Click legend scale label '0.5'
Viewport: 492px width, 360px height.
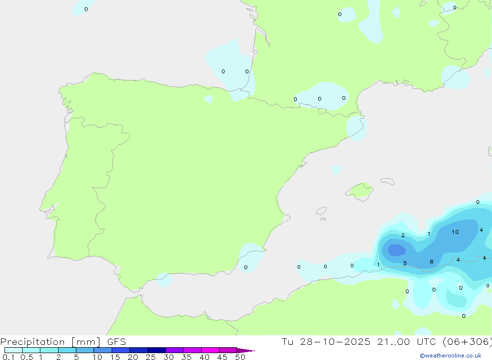[x=27, y=357]
